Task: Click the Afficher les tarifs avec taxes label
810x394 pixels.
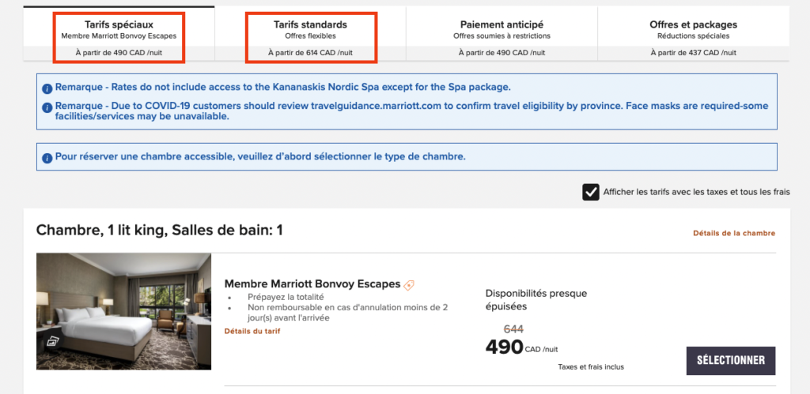Action: click(x=696, y=192)
